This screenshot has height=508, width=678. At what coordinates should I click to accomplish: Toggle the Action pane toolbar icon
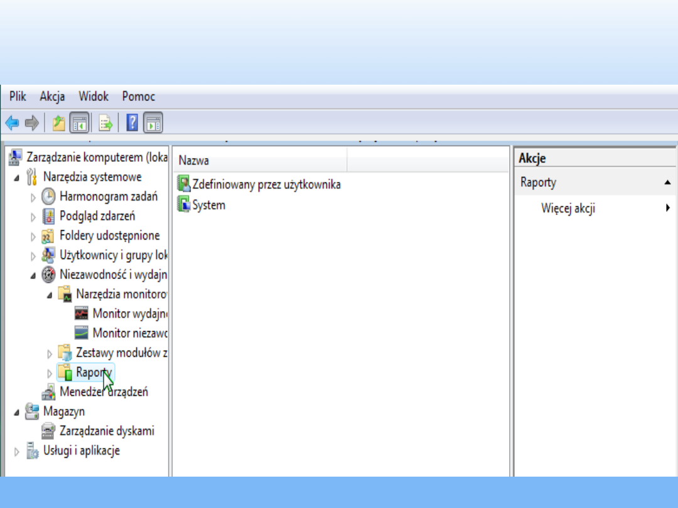pos(153,122)
